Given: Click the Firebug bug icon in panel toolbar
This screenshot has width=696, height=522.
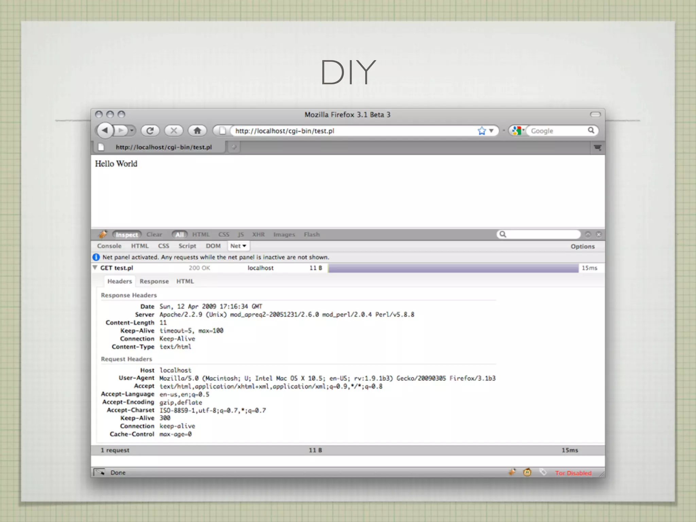Looking at the screenshot, I should pos(102,234).
